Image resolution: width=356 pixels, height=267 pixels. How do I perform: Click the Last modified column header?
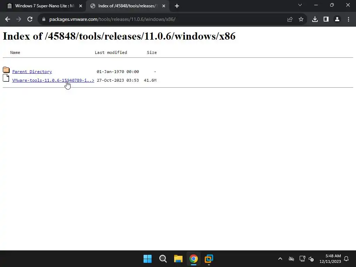[111, 52]
